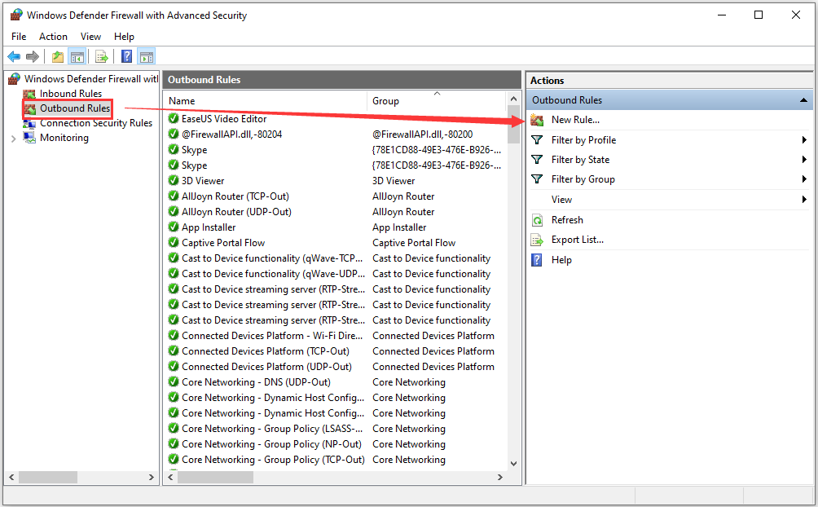The image size is (818, 507).
Task: Click Export List... in the Actions pane
Action: [x=578, y=240]
